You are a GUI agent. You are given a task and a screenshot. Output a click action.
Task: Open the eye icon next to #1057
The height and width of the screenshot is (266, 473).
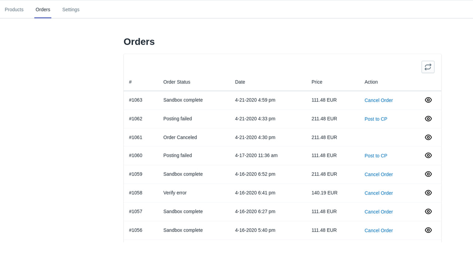coord(428,211)
